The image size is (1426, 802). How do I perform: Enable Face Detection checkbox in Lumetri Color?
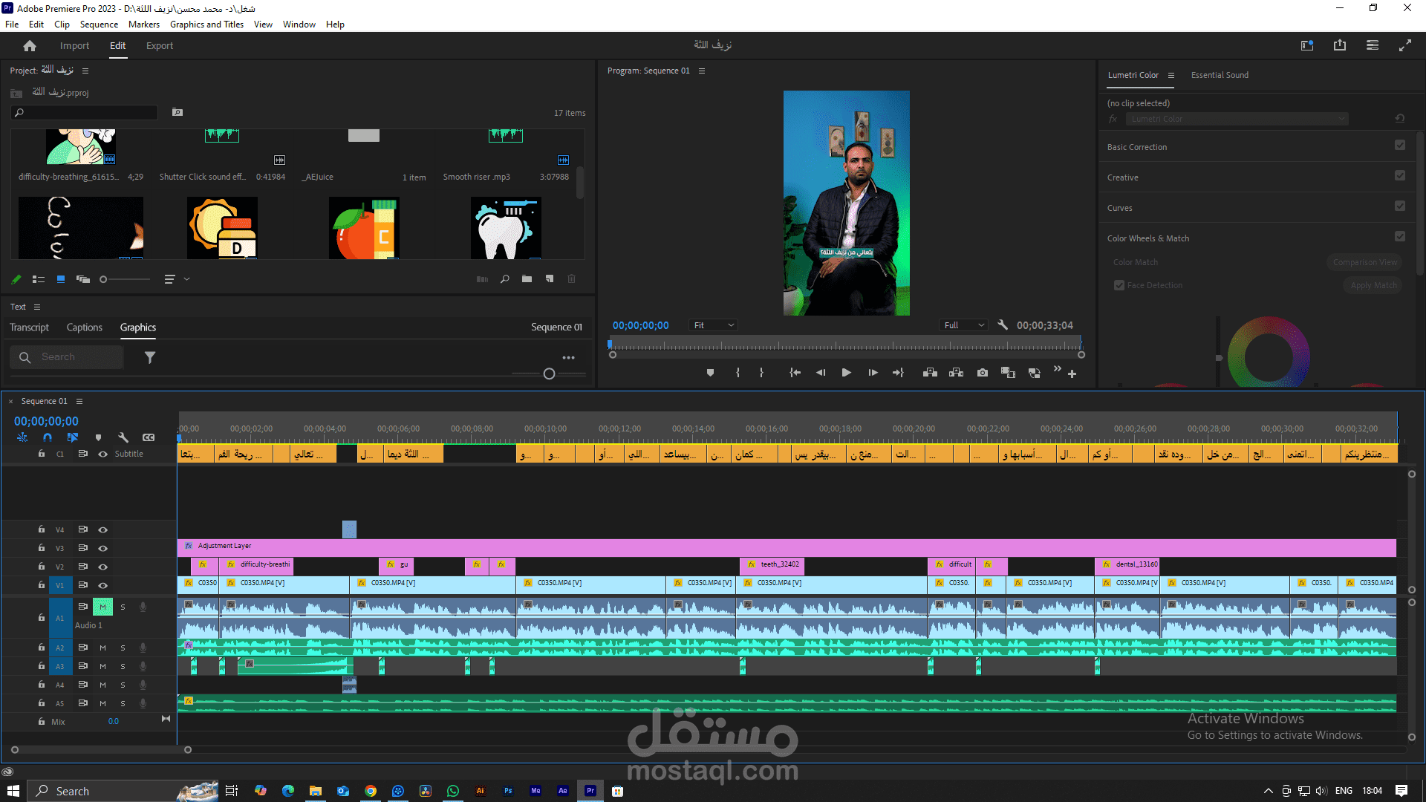[x=1119, y=285]
